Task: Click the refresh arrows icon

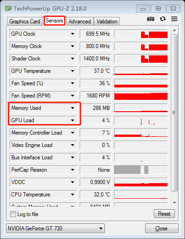Action: (163, 19)
